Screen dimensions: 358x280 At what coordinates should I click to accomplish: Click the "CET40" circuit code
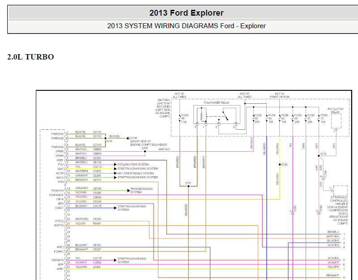(97, 188)
